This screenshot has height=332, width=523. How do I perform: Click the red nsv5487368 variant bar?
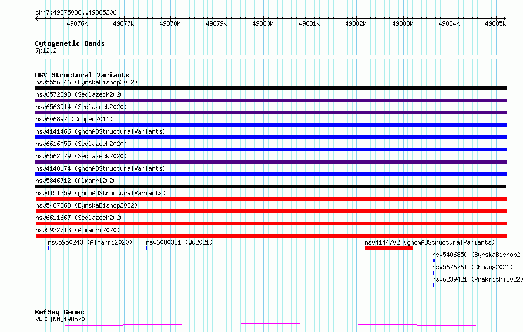271,211
